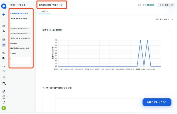
Task: Click the smiley face feedback icon
Action: point(4,97)
